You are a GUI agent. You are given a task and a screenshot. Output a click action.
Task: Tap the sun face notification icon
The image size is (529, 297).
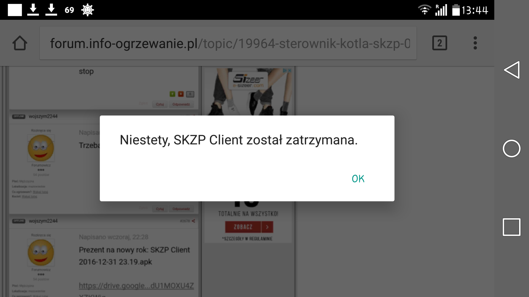pyautogui.click(x=88, y=10)
